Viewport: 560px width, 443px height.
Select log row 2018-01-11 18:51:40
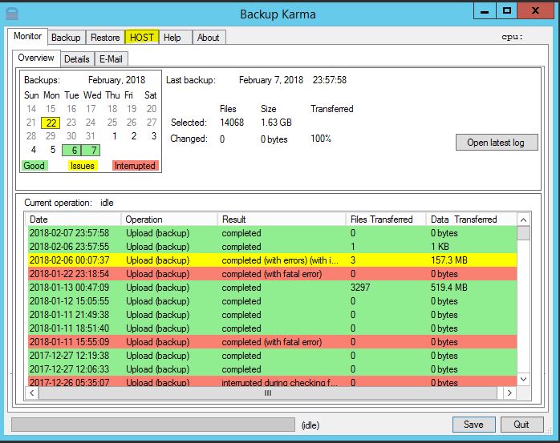coord(272,328)
